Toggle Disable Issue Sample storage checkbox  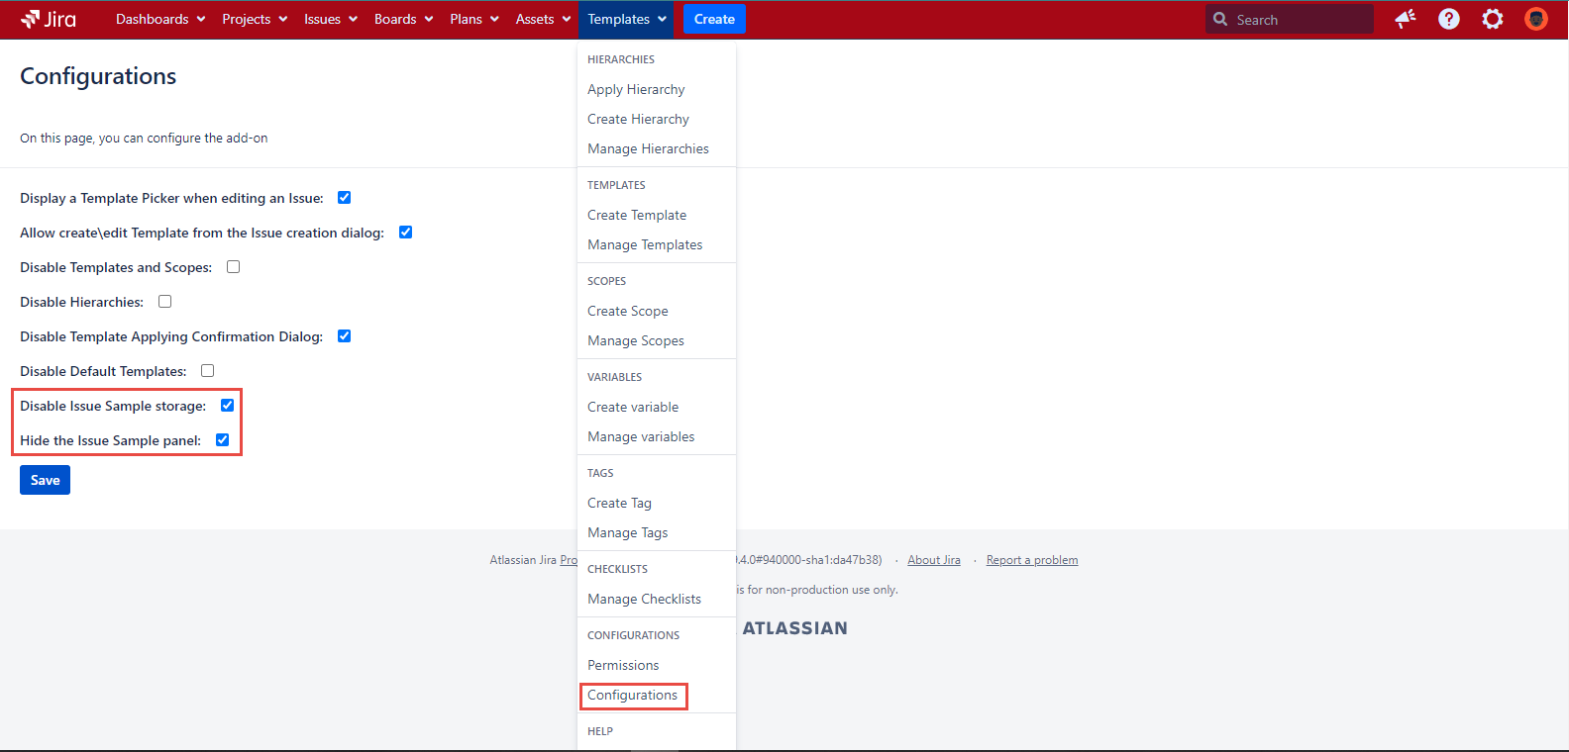point(227,406)
